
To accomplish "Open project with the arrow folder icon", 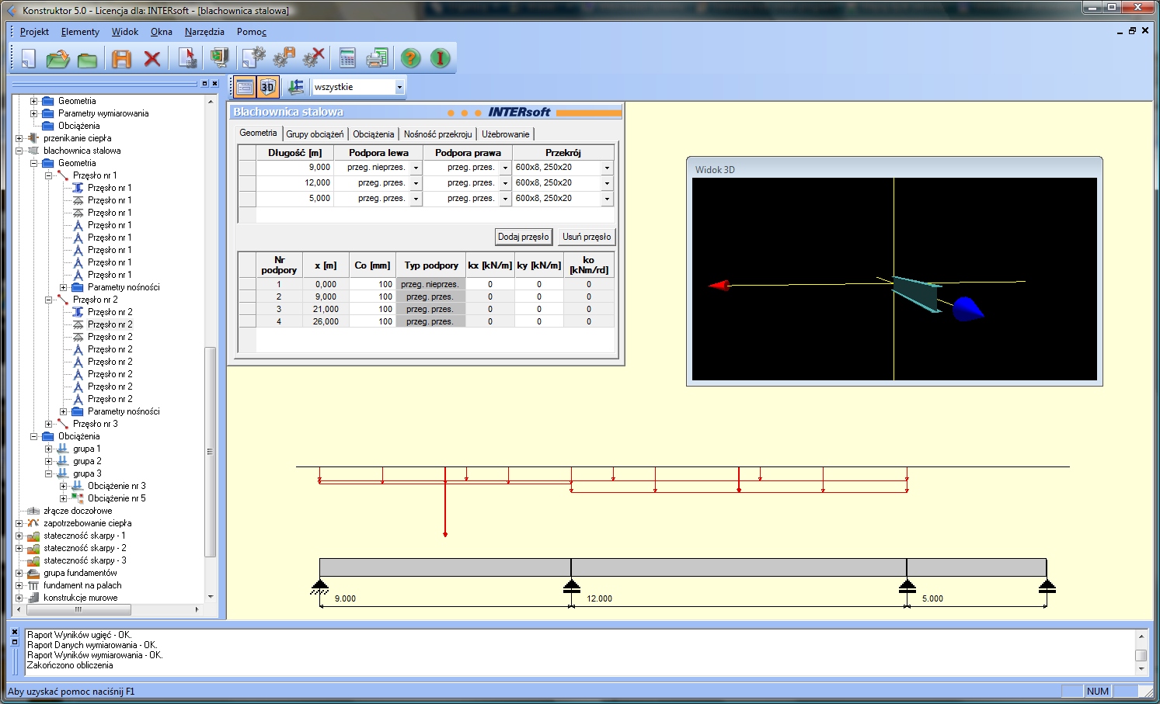I will (x=57, y=58).
